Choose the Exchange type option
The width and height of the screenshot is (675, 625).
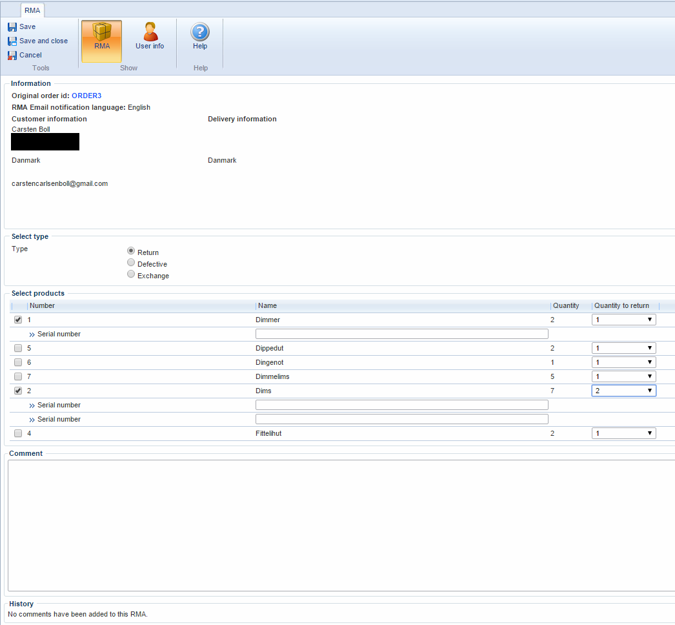132,274
